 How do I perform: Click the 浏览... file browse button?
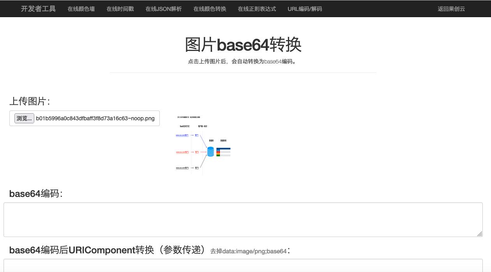point(24,118)
